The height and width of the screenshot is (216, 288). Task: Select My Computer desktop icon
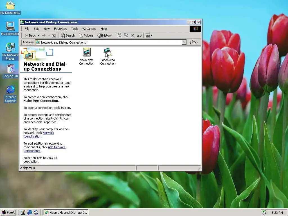(10, 28)
